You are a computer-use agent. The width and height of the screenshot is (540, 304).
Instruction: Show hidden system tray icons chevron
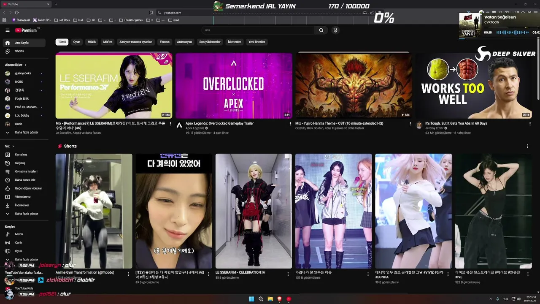pos(491,299)
